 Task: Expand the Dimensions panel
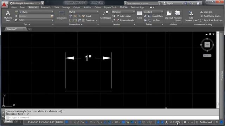[x=76, y=24]
